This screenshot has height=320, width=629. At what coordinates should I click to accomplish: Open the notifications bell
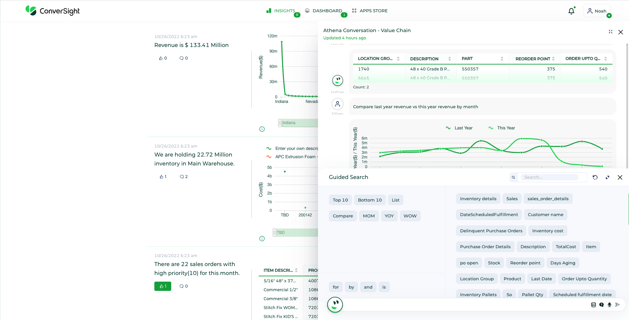(571, 11)
